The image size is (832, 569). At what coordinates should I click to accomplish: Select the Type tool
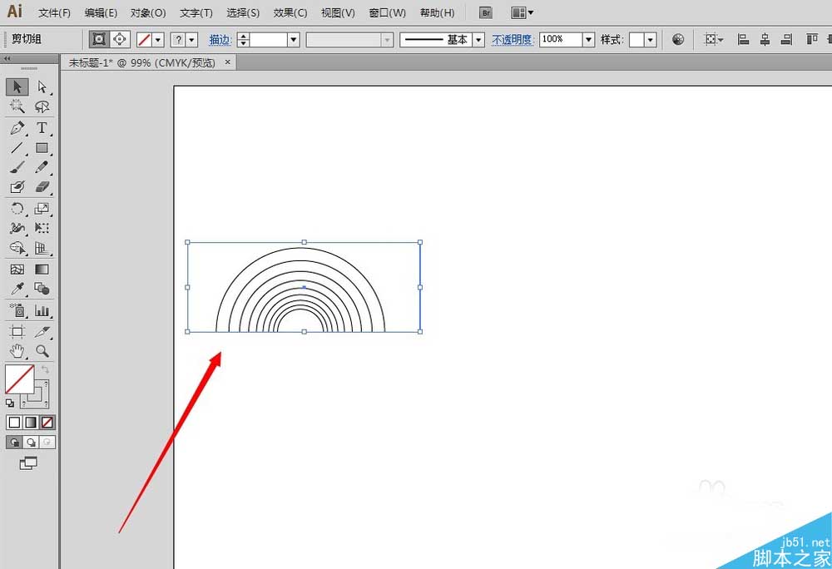click(41, 128)
